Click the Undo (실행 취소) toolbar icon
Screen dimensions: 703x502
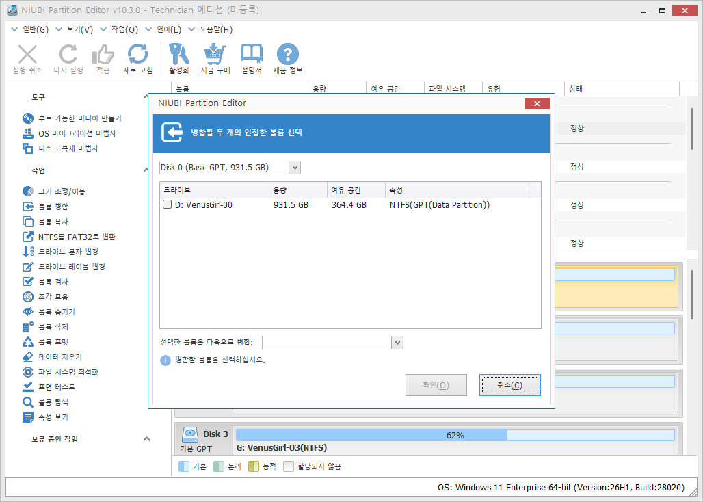point(27,55)
